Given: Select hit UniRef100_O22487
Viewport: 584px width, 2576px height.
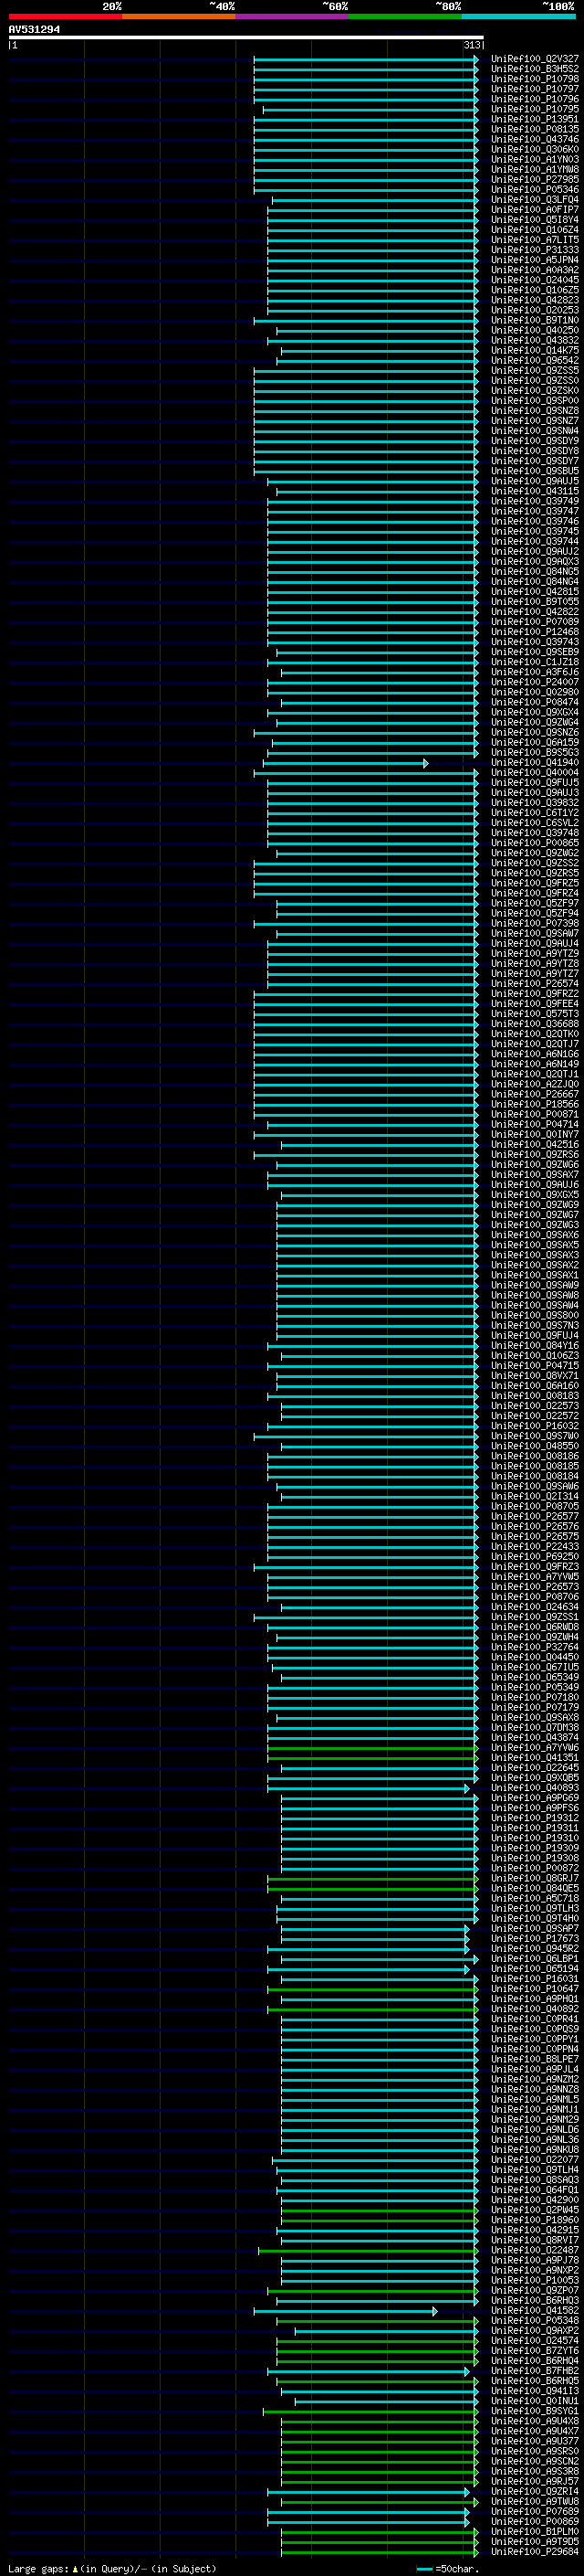Looking at the screenshot, I should [535, 2249].
